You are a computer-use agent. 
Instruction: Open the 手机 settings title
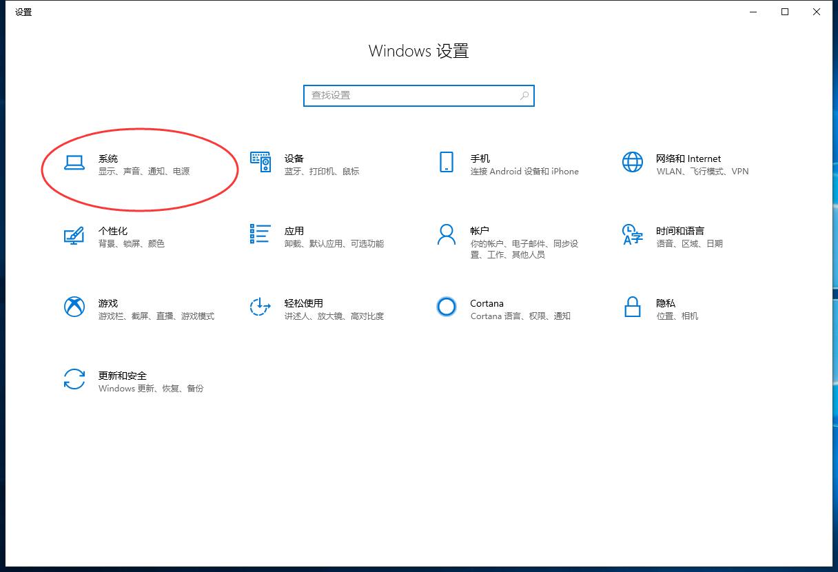(480, 159)
